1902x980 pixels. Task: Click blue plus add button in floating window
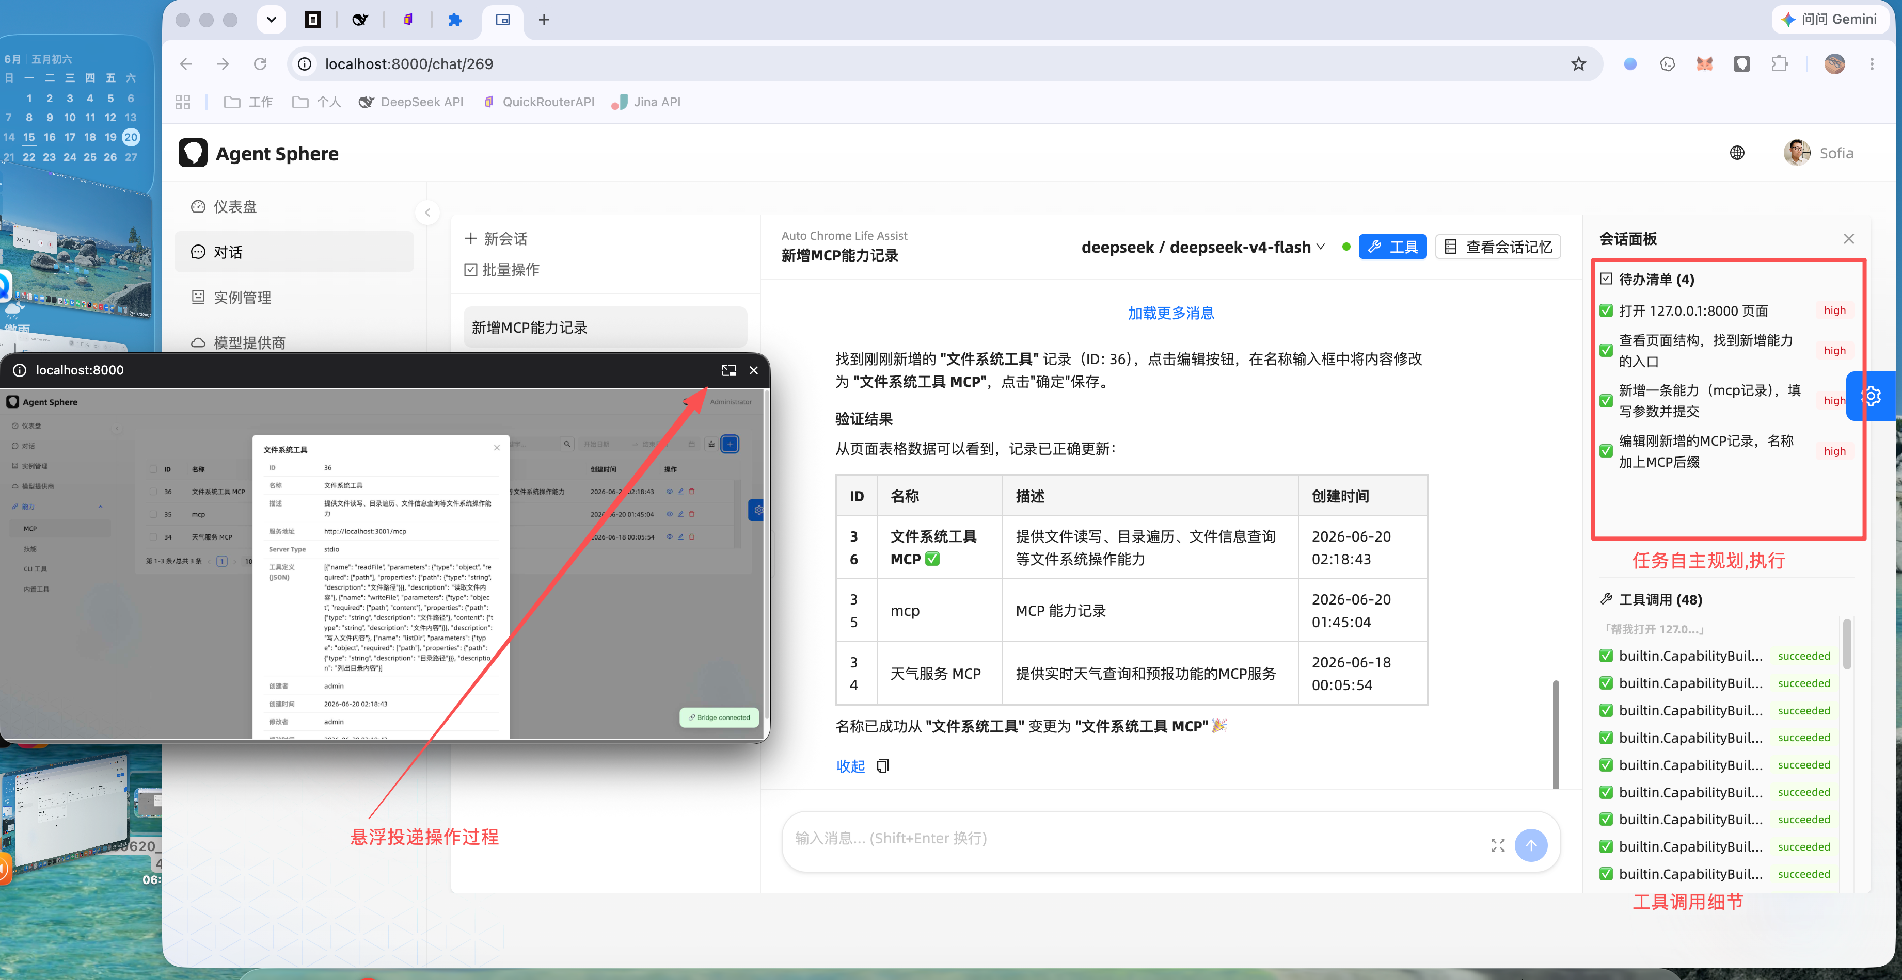(x=730, y=444)
